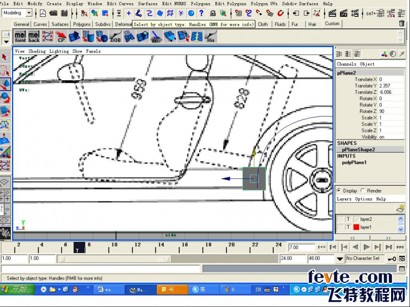Enable select by object type mode
This screenshot has width=410, height=307.
click(x=95, y=13)
